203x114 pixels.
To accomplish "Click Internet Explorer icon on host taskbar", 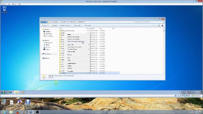I will [x=4, y=112].
